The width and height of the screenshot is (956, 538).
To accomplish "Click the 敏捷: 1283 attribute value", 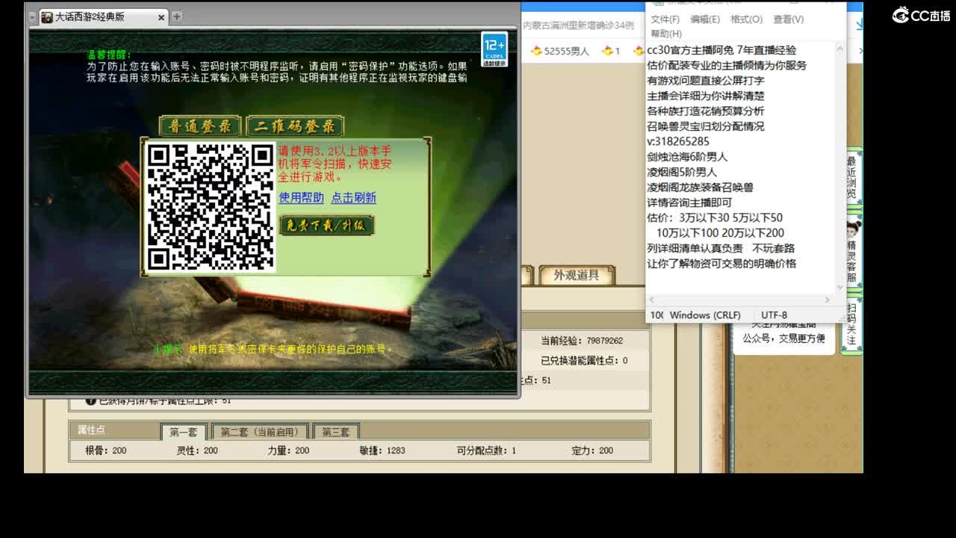I will 382,451.
